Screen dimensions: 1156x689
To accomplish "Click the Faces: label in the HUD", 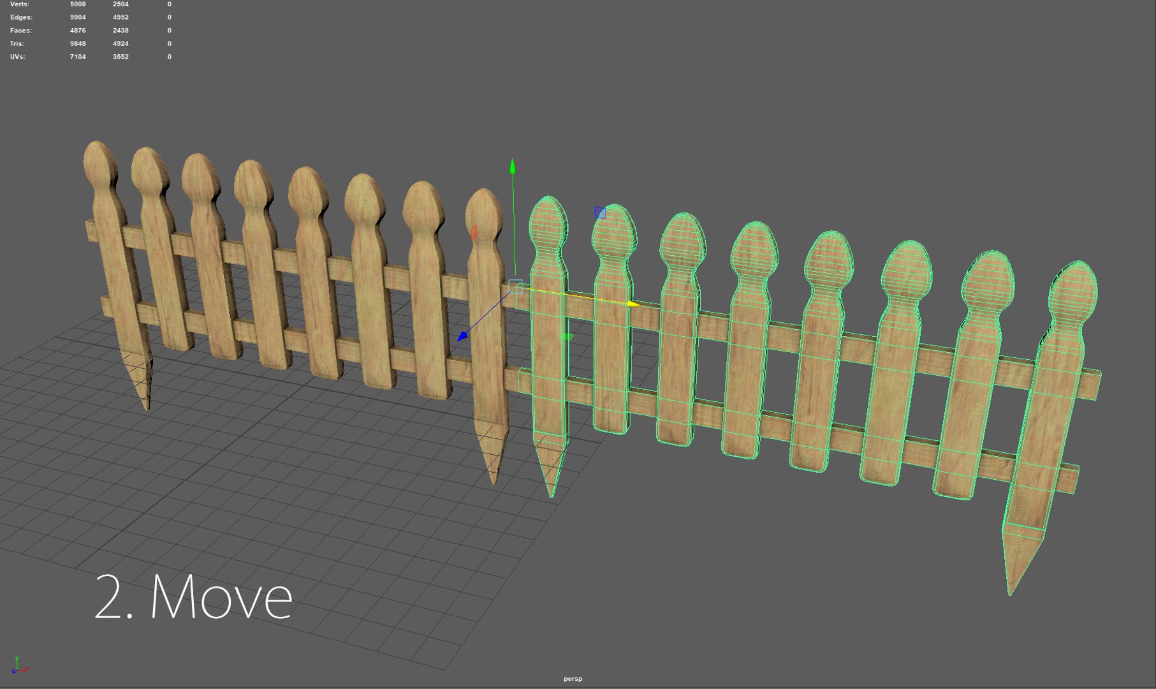I will pos(20,31).
